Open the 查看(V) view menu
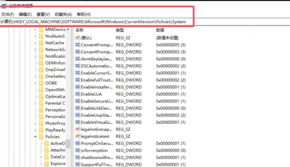290x167 pixels. (x=43, y=14)
